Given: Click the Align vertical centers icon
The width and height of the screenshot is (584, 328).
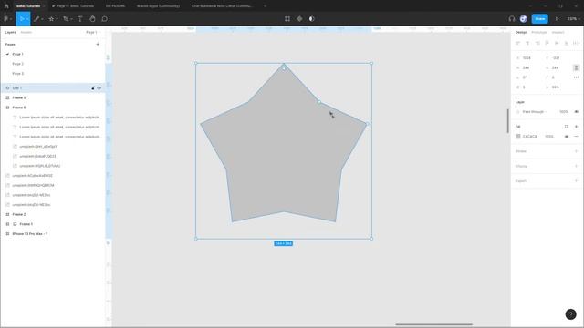Looking at the screenshot, I should [557, 43].
